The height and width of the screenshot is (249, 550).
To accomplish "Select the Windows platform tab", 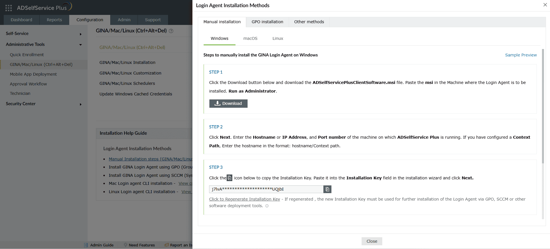I will (219, 38).
